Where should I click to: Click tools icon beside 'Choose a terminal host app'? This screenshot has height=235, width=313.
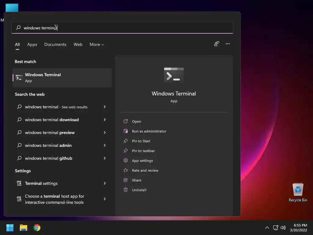19,199
